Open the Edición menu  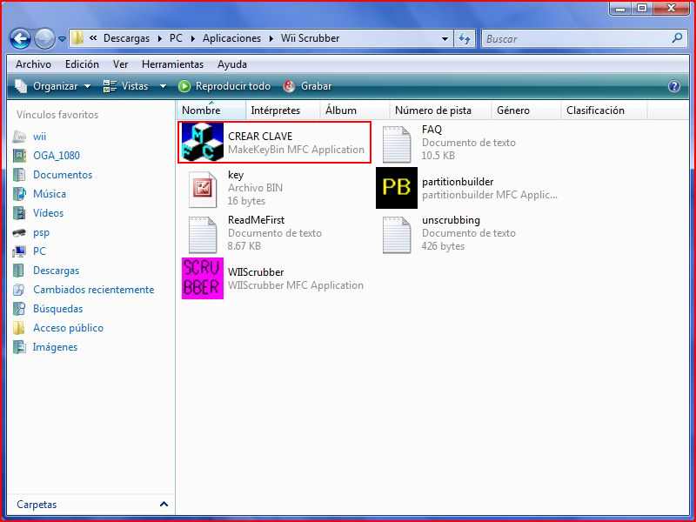(82, 64)
